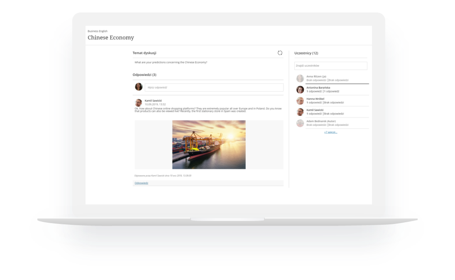455x280 pixels.
Task: Click your avatar beside the reply field
Action: (x=139, y=87)
